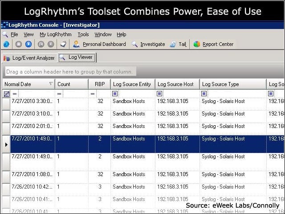Open the File menu
The height and width of the screenshot is (214, 285).
pyautogui.click(x=14, y=34)
